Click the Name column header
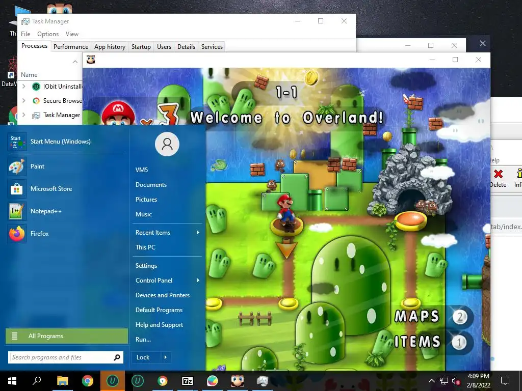 click(x=29, y=75)
